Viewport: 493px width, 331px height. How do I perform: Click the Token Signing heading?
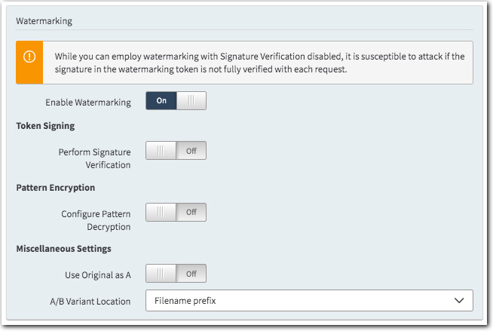point(45,126)
